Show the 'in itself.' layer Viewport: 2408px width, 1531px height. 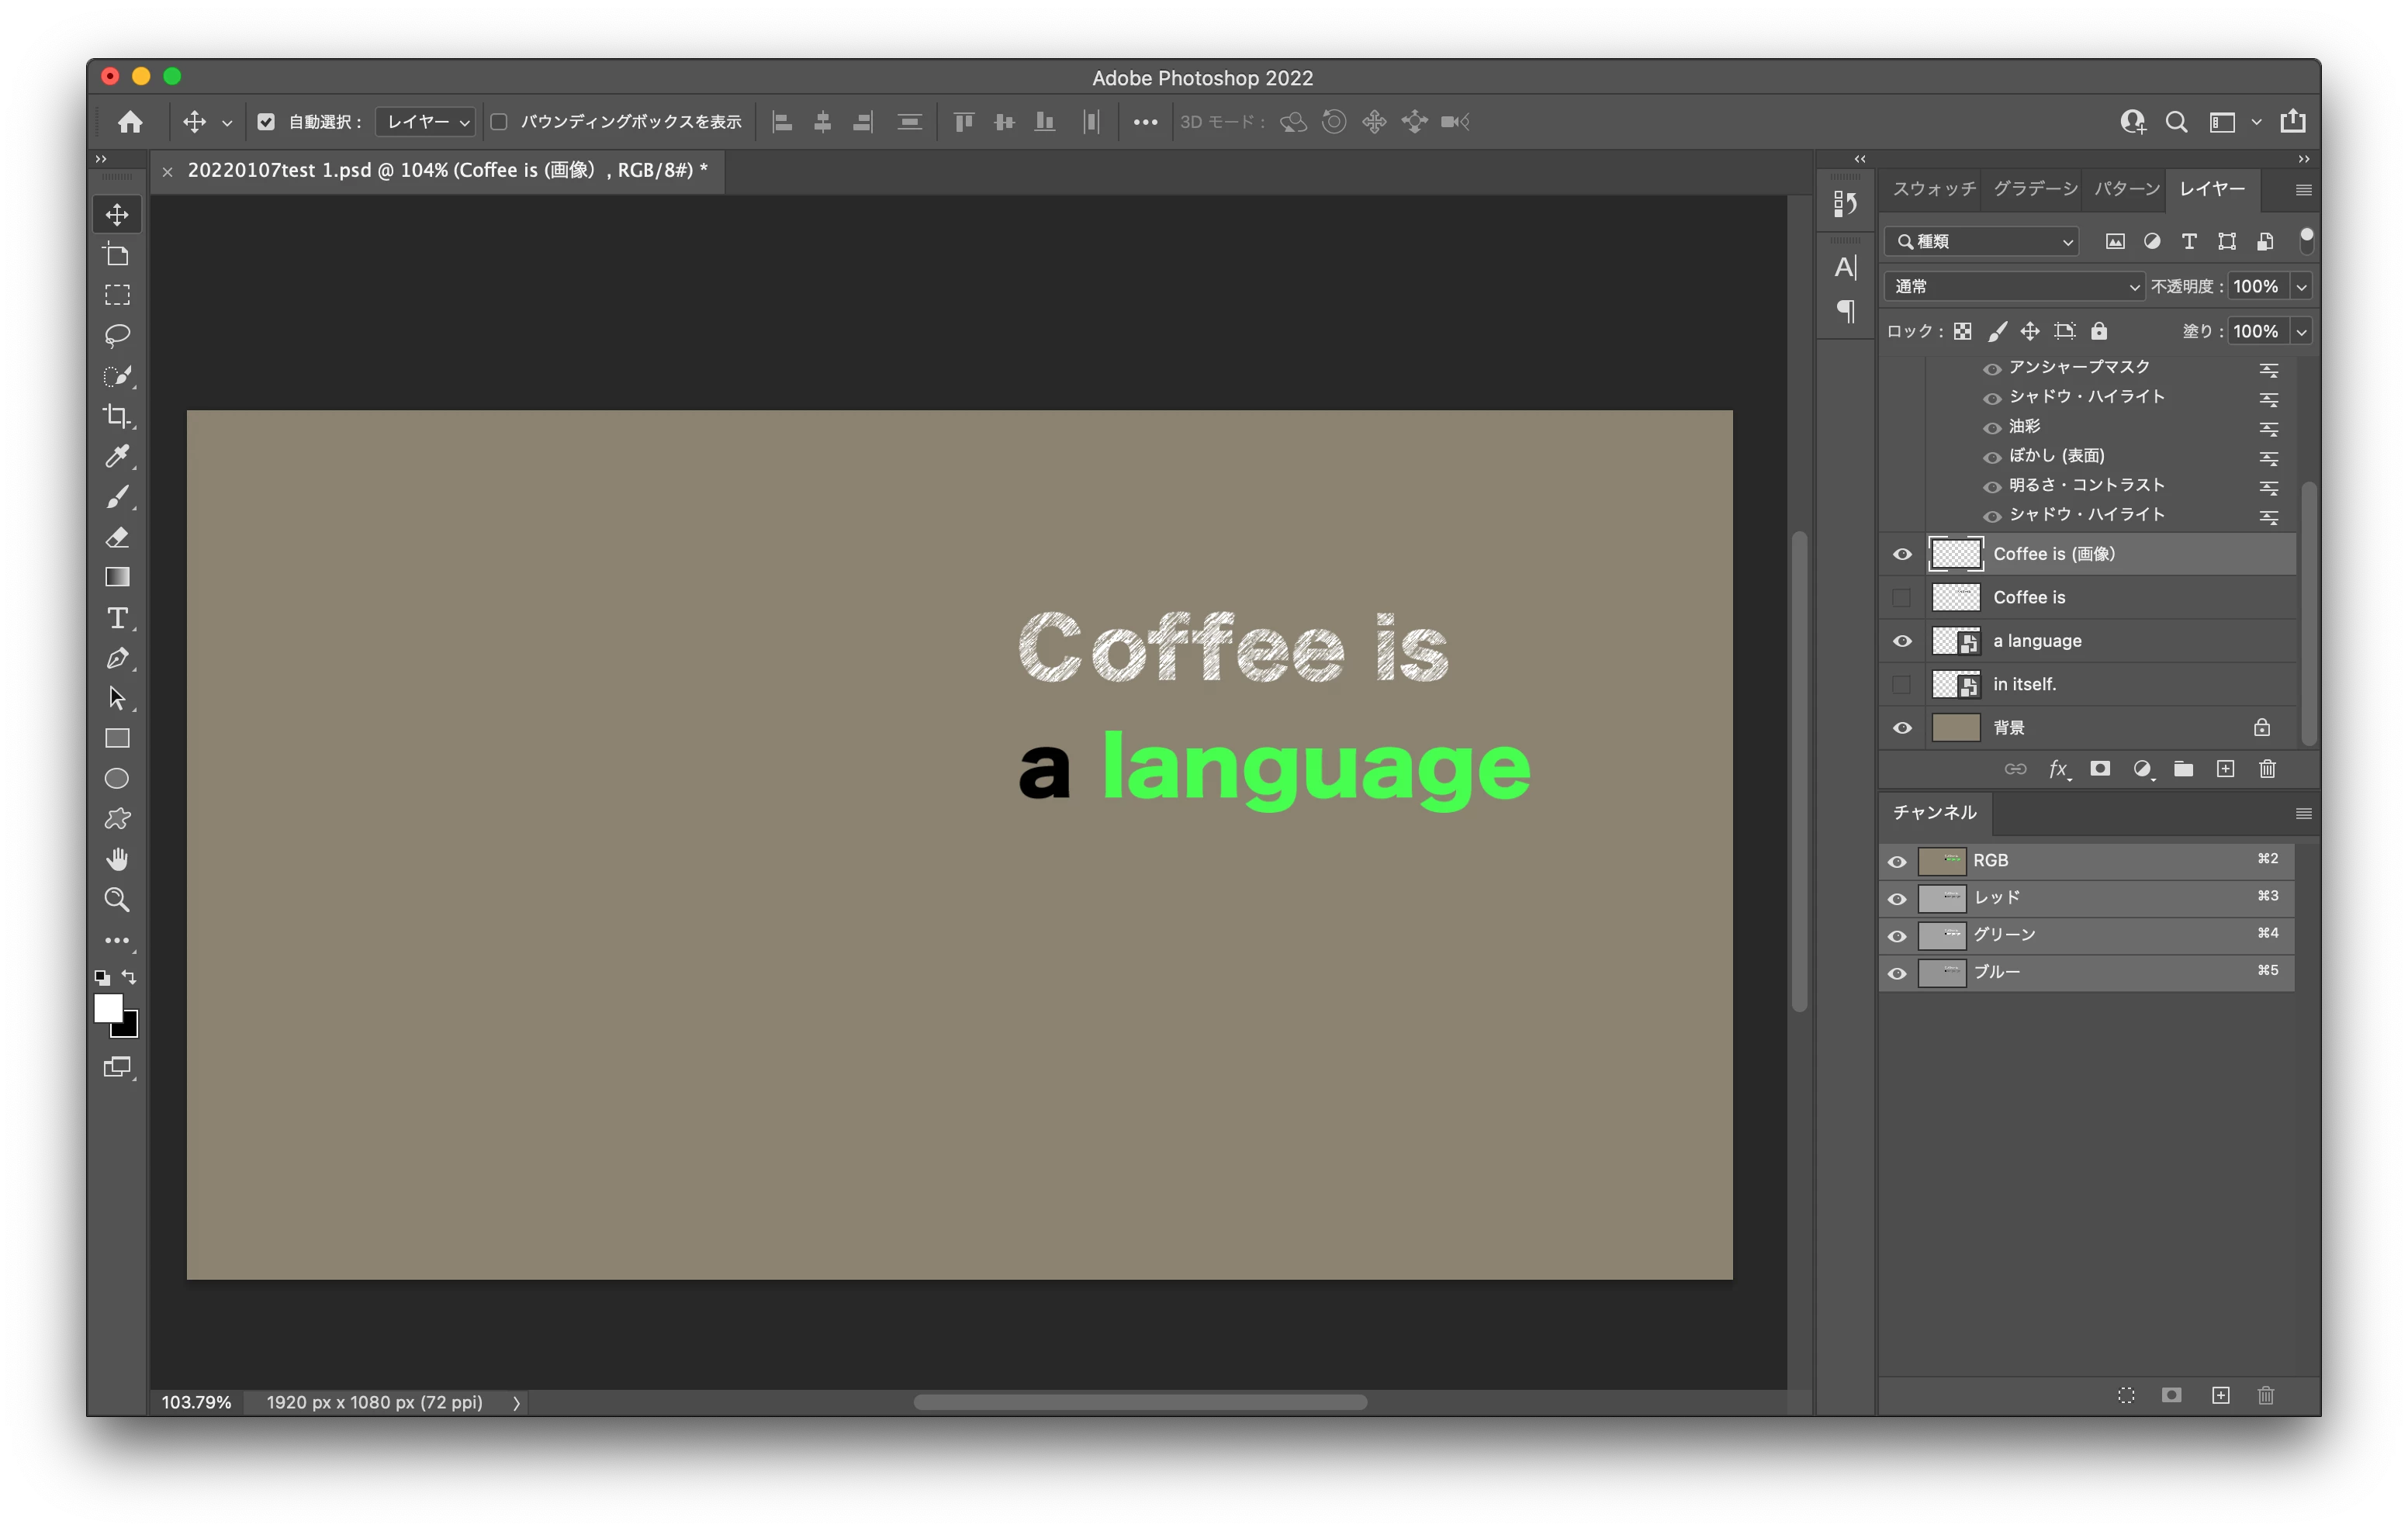1902,685
